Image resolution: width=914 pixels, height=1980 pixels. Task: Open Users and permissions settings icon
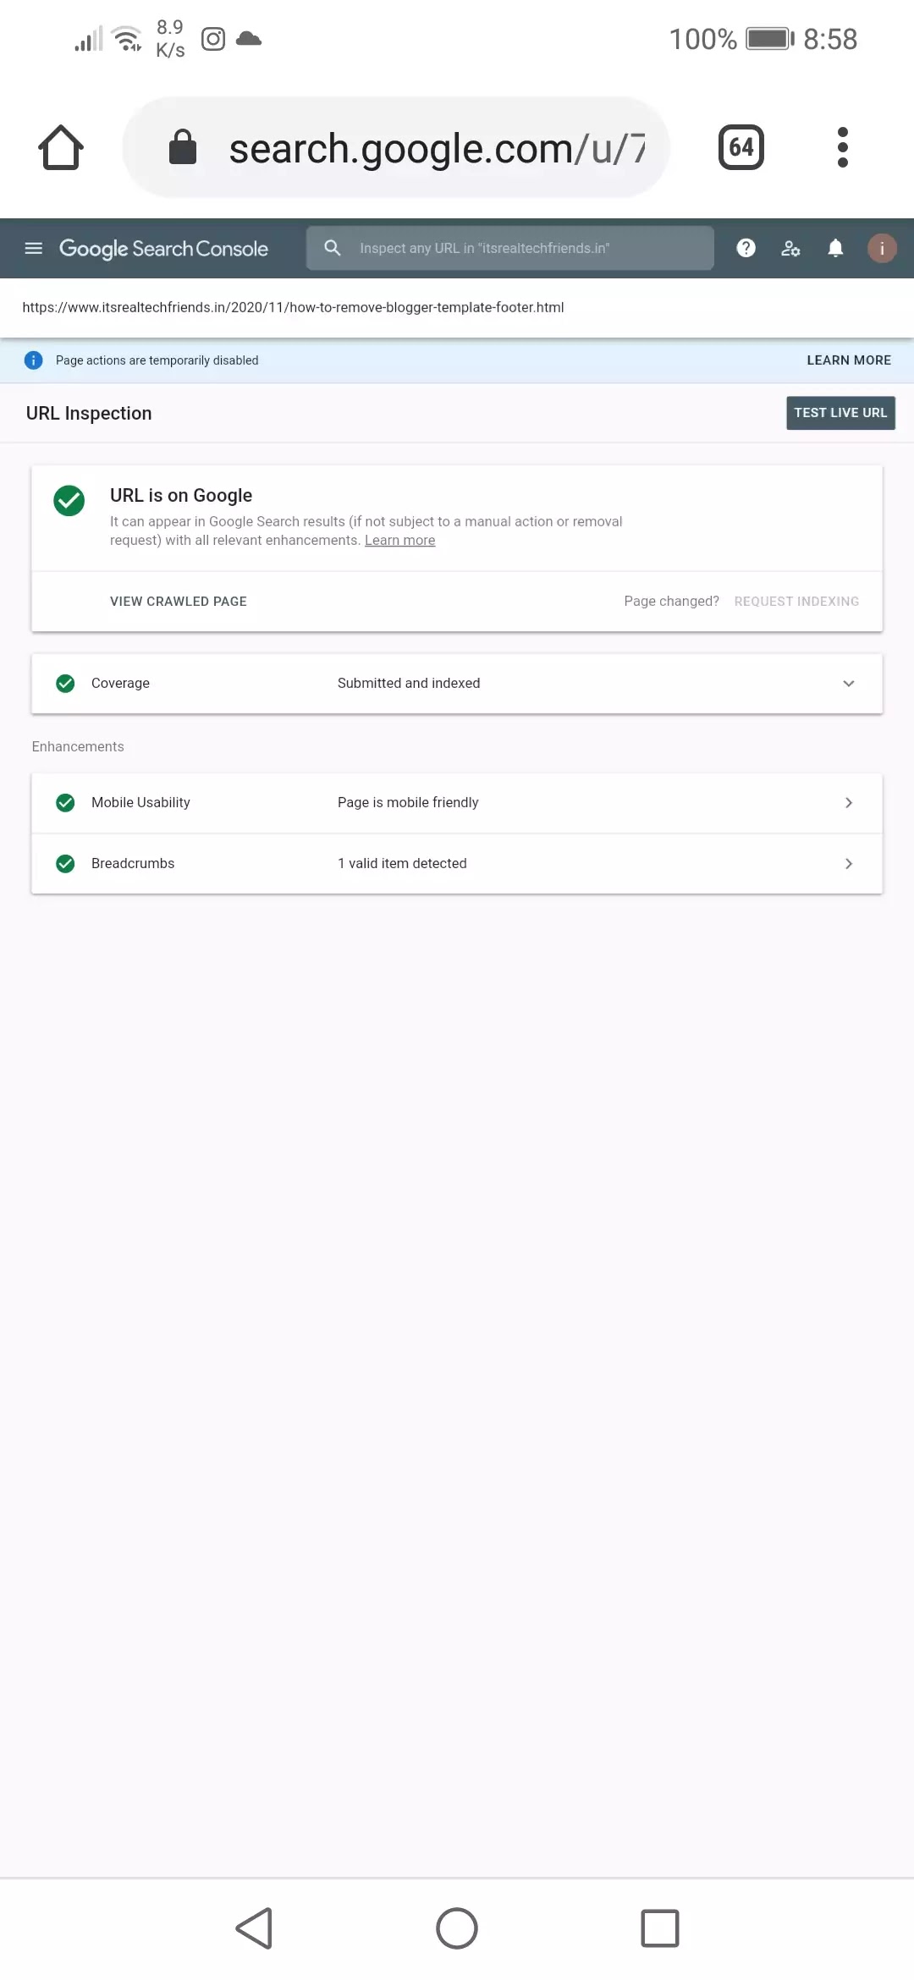(x=790, y=248)
